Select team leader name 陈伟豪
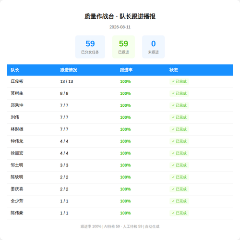The image size is (240, 240). point(17,213)
